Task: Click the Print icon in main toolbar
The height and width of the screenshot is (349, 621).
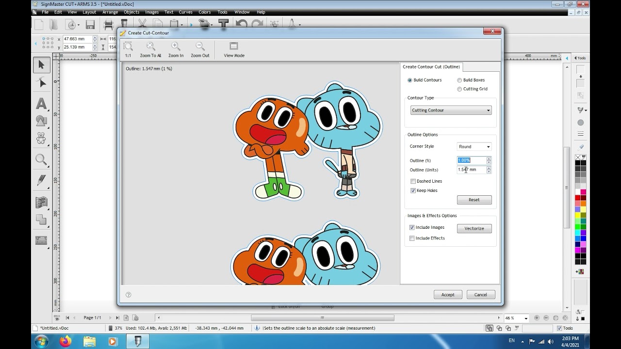Action: 109,24
